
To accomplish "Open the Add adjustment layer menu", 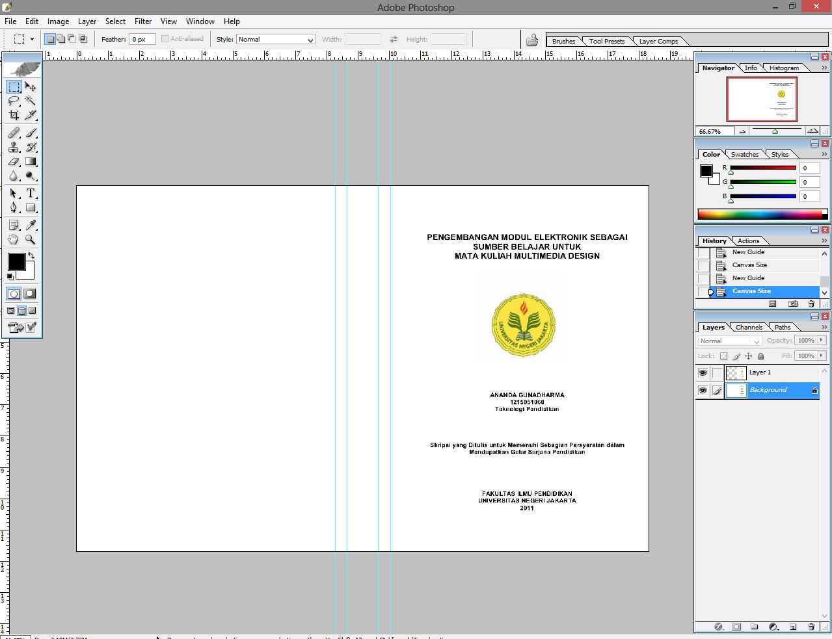I will (773, 626).
